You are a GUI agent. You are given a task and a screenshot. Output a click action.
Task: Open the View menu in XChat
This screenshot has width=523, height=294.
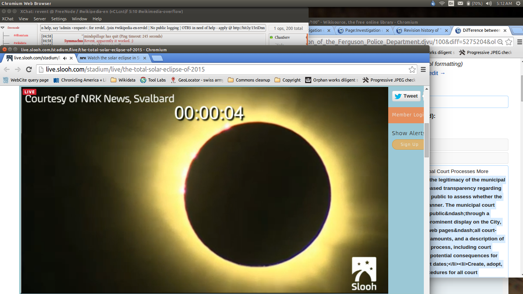click(x=23, y=19)
